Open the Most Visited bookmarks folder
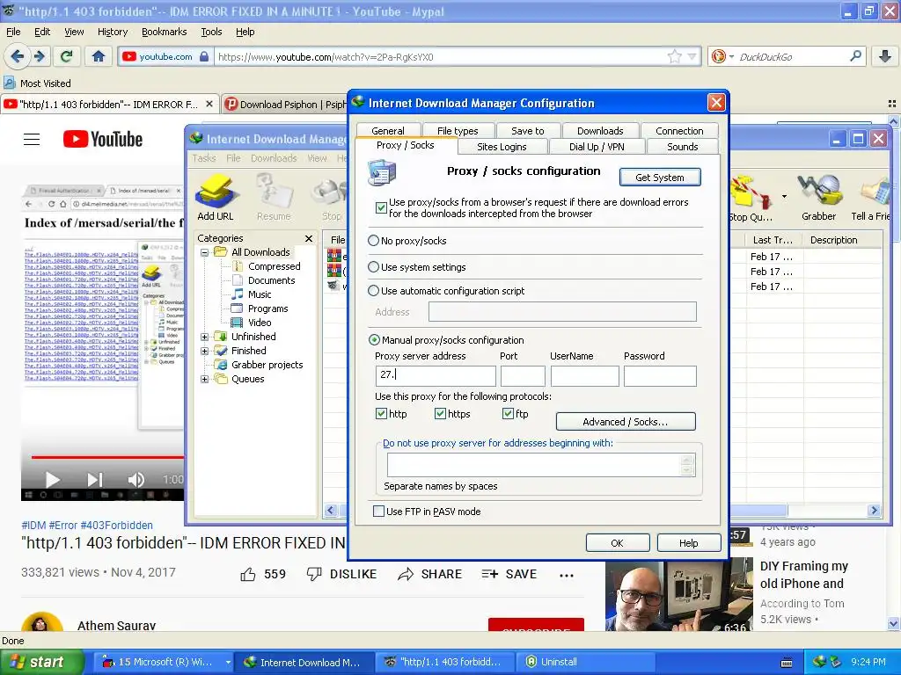Screen dimensions: 901x675 click(x=37, y=83)
